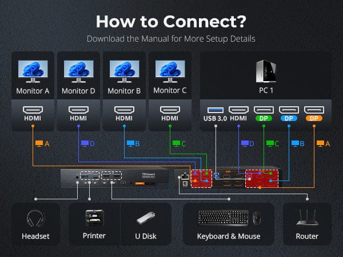Click the Download the Manual subtitle text
Image resolution: width=343 pixels, height=257 pixels.
[x=171, y=39]
